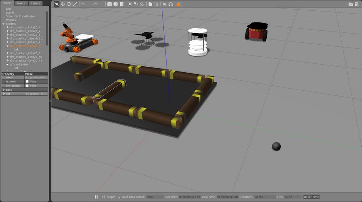The width and height of the screenshot is (362, 202).
Task: Open the redo history dropdown arrow
Action: click(101, 4)
